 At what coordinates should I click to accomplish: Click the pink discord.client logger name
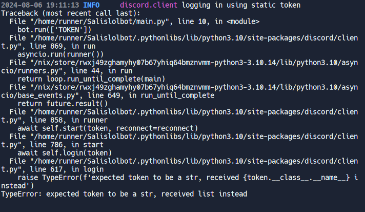[149, 5]
